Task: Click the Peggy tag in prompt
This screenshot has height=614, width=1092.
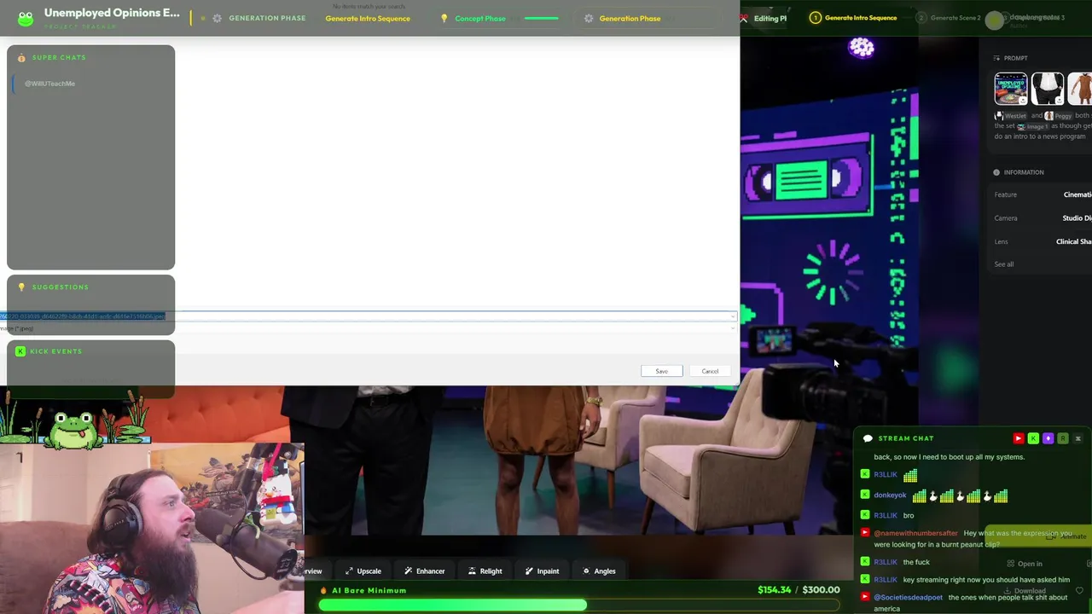Action: (x=1059, y=116)
